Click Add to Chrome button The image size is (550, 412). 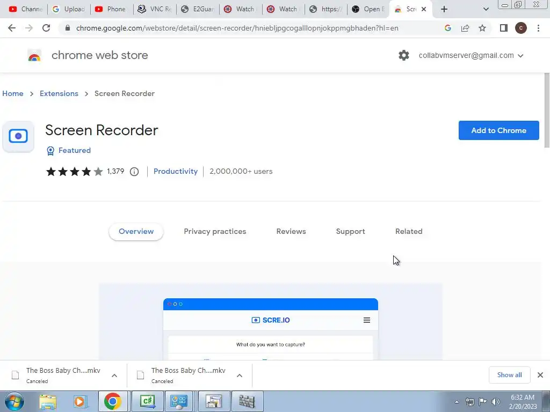[x=499, y=130]
